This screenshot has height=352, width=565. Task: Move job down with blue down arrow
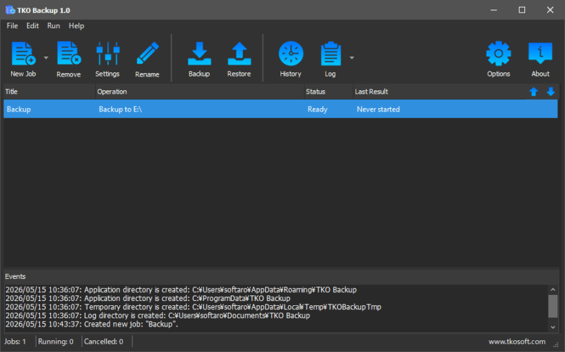pyautogui.click(x=551, y=92)
